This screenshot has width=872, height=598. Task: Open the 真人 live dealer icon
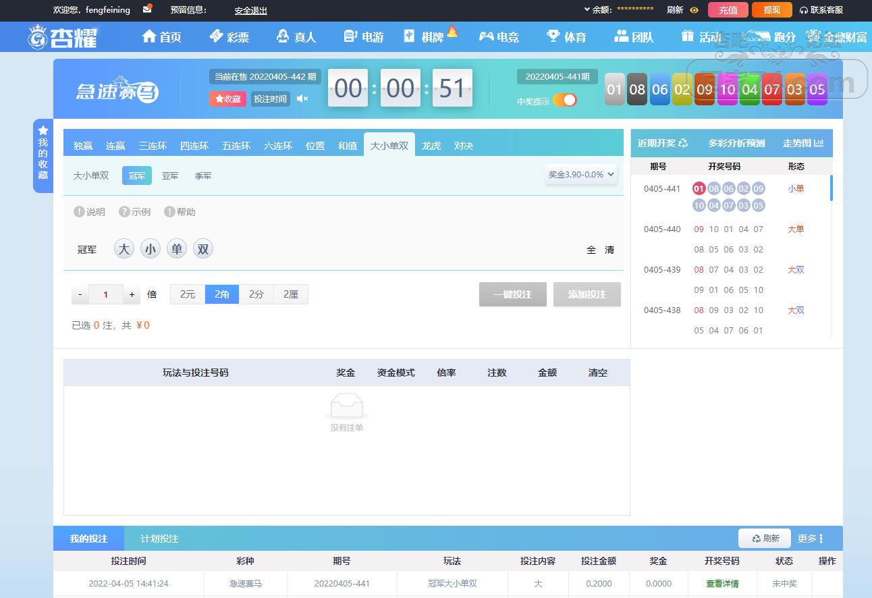coord(283,36)
